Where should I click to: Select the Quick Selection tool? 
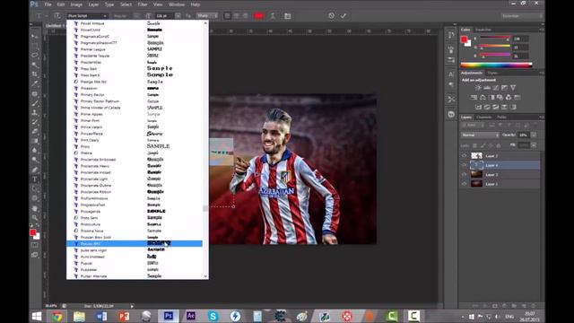35,65
